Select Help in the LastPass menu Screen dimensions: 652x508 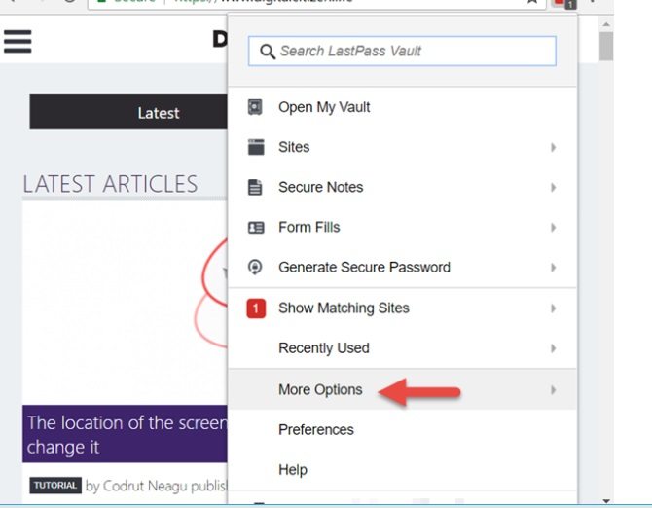tap(402, 469)
